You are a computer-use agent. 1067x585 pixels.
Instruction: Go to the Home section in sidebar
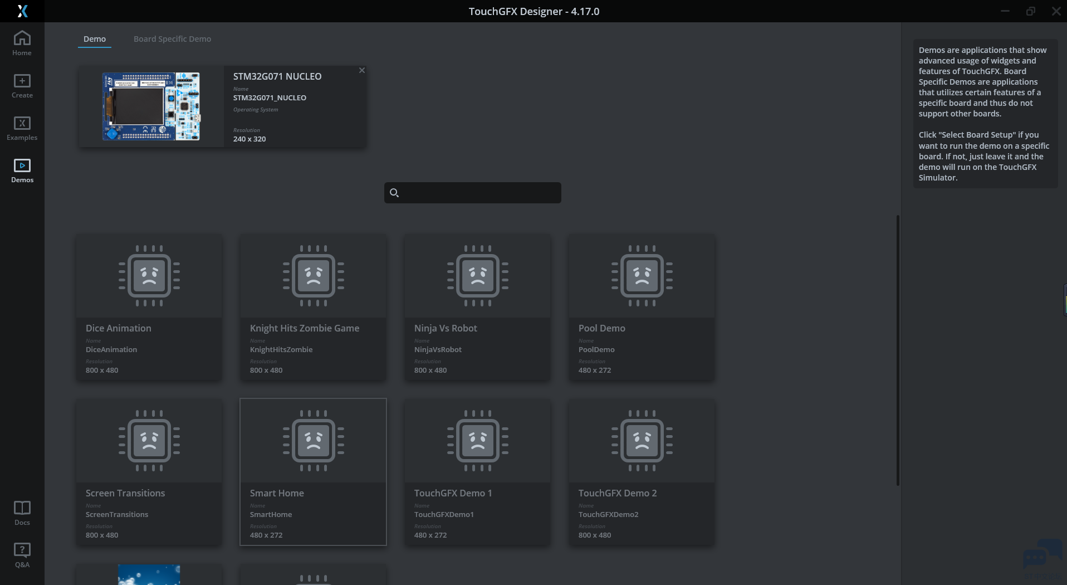(22, 43)
